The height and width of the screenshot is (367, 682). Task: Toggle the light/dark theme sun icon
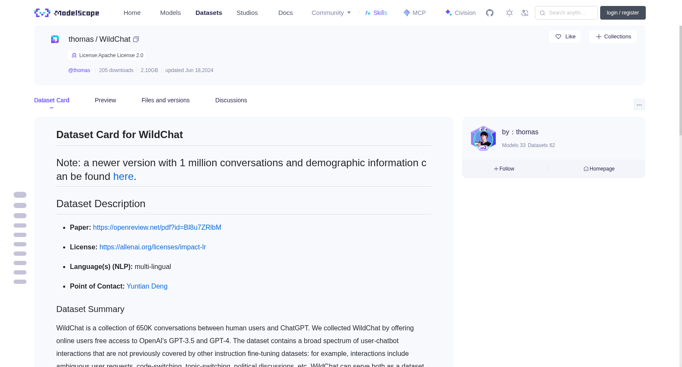pyautogui.click(x=509, y=13)
